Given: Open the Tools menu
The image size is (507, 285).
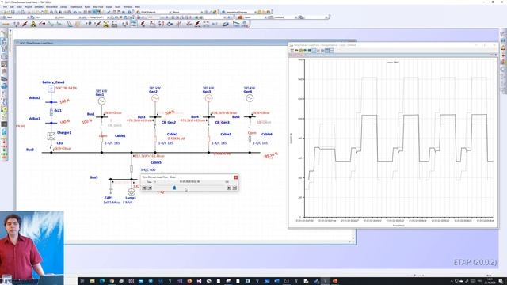Looking at the screenshot, I should (x=118, y=7).
